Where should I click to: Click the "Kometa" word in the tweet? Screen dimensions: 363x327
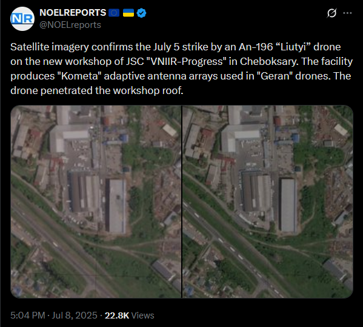(x=79, y=76)
